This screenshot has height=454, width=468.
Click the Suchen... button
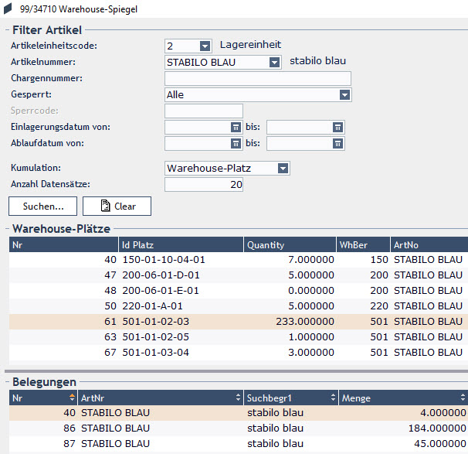pos(42,207)
